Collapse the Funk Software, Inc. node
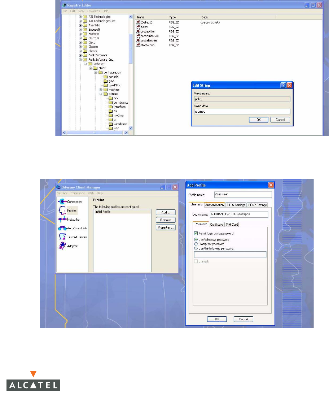This screenshot has width=329, height=399. point(80,60)
